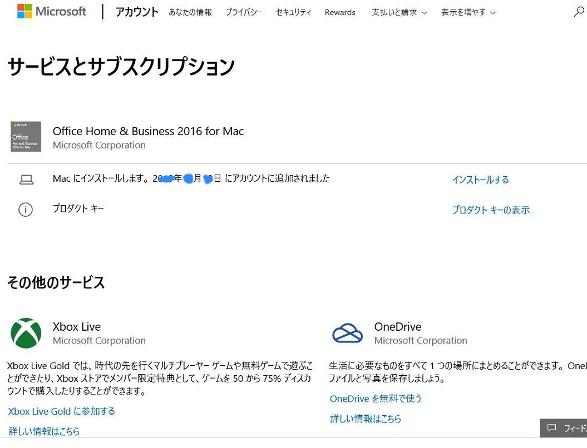Viewport: 587px width, 448px height.
Task: Click 詳しい情報はこちら under Xbox Live
Action: 44,431
